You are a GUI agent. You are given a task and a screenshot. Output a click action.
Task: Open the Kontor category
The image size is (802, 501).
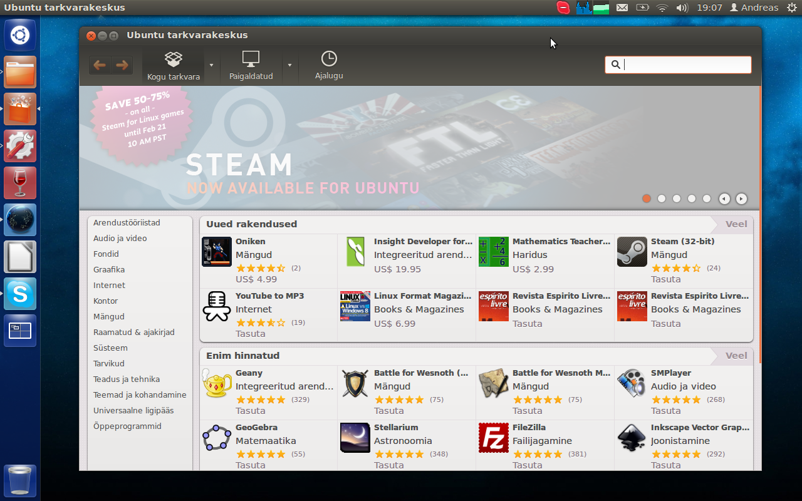tap(105, 301)
